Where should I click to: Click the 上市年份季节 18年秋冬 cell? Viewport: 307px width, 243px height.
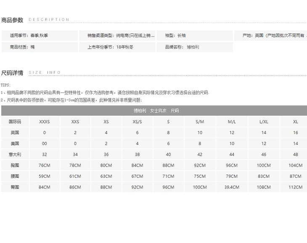pos(117,47)
